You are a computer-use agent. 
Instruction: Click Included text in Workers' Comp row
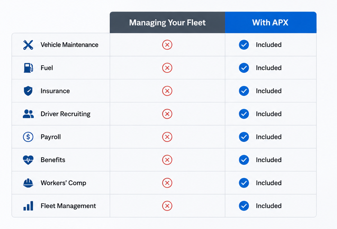click(x=268, y=183)
